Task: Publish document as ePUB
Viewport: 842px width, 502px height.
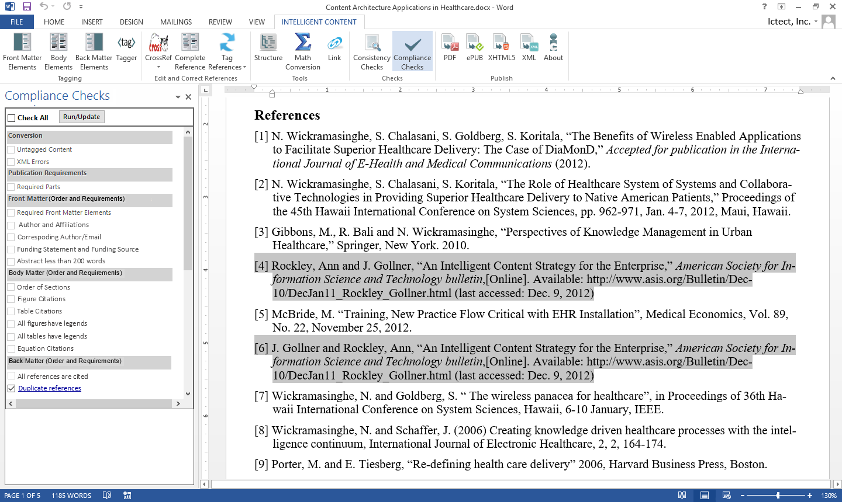Action: click(x=475, y=48)
